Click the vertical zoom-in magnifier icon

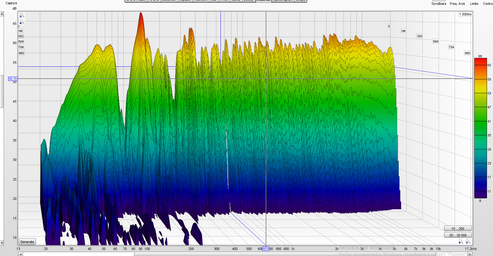click(x=21, y=15)
